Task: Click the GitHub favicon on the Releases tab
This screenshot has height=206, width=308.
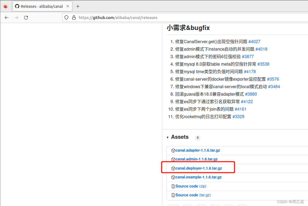Action: [x=17, y=6]
